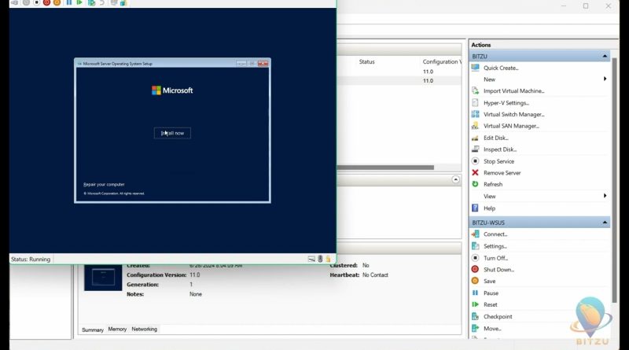Click the green Refresh icon
629x350 pixels.
[x=476, y=184]
